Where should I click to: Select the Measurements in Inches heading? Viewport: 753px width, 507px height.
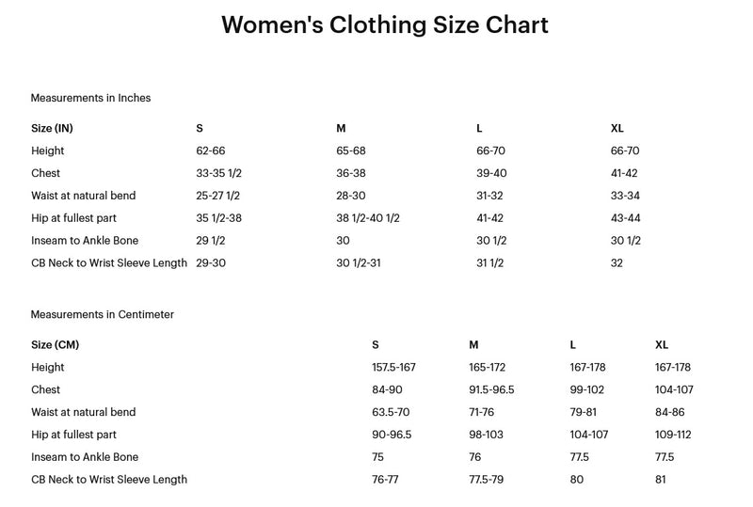90,98
